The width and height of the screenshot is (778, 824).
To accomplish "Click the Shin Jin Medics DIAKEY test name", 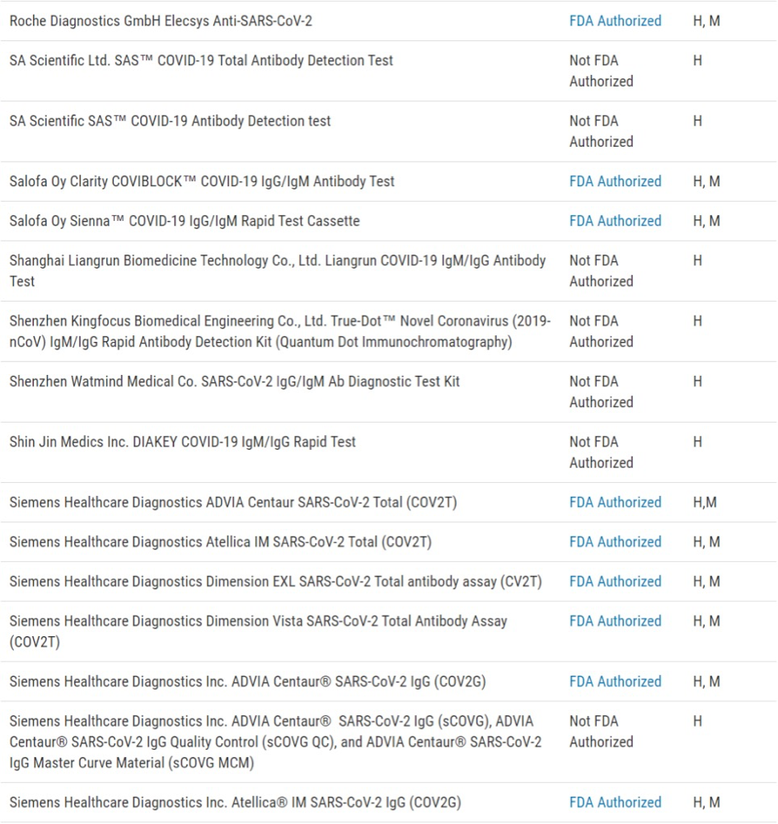I will 182,442.
